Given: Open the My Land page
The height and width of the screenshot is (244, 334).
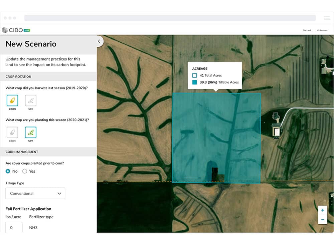Looking at the screenshot, I should pos(307,30).
